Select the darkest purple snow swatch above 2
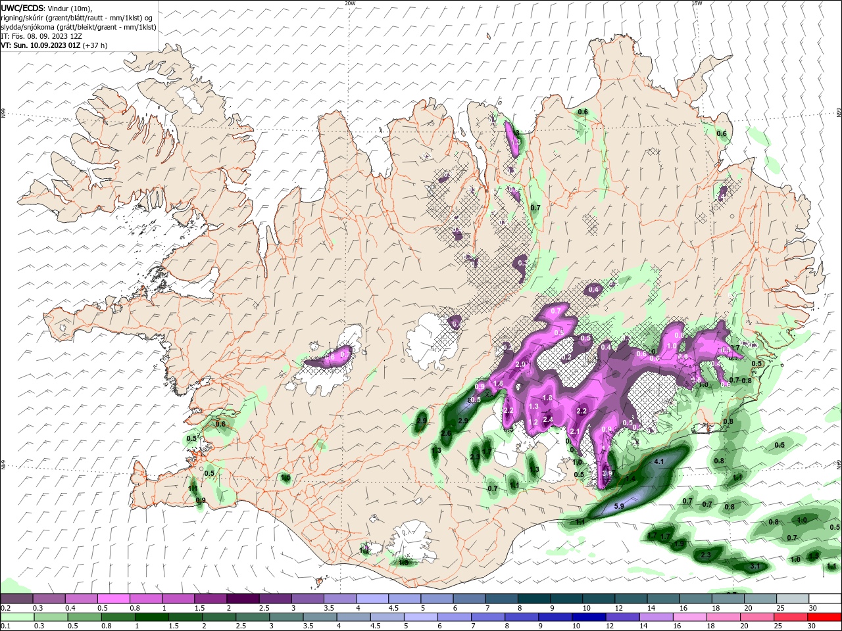The image size is (842, 631). pos(242,598)
